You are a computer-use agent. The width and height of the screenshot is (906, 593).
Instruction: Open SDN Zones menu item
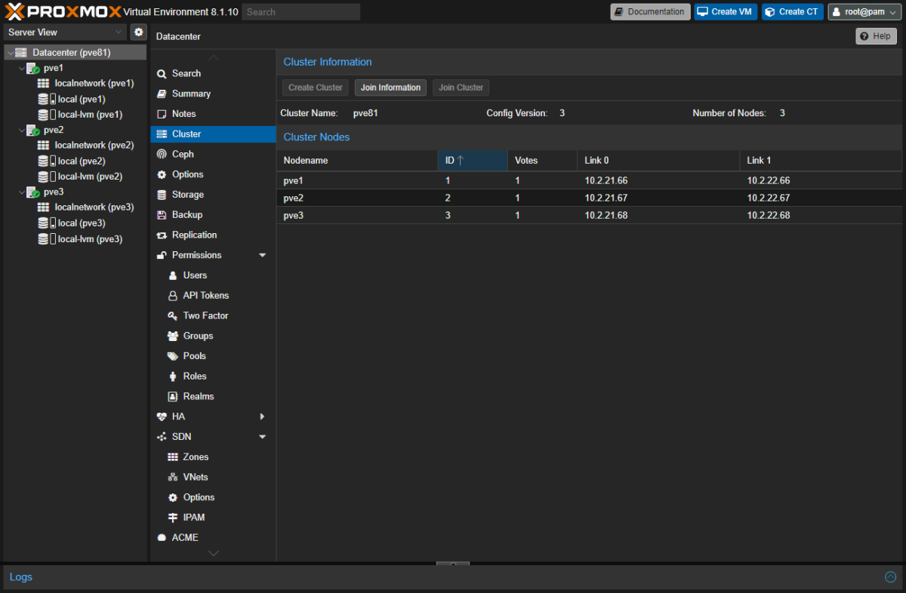(x=214, y=457)
